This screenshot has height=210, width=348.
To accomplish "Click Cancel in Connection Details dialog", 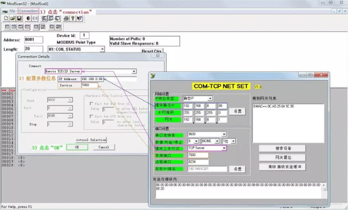I will 104,147.
